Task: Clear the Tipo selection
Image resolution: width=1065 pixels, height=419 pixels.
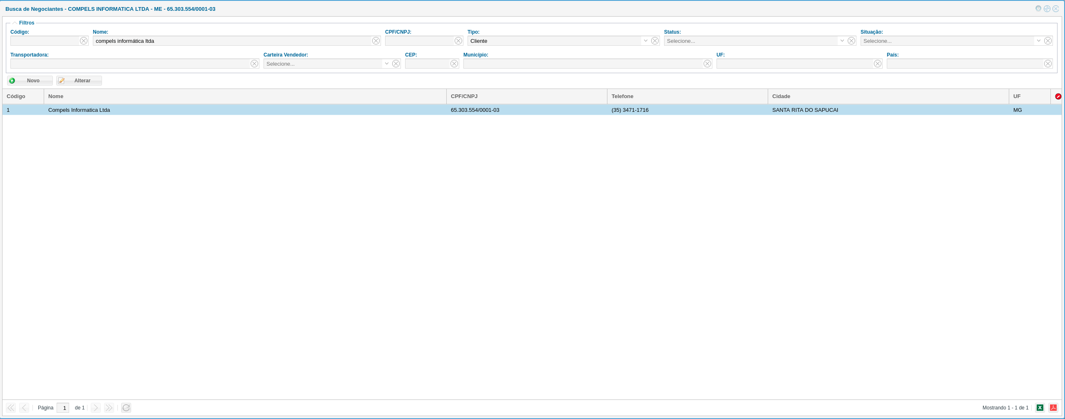Action: point(655,41)
